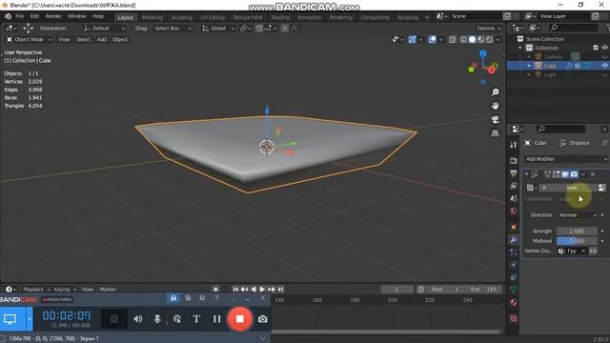Clear vertex group with X button

click(583, 252)
